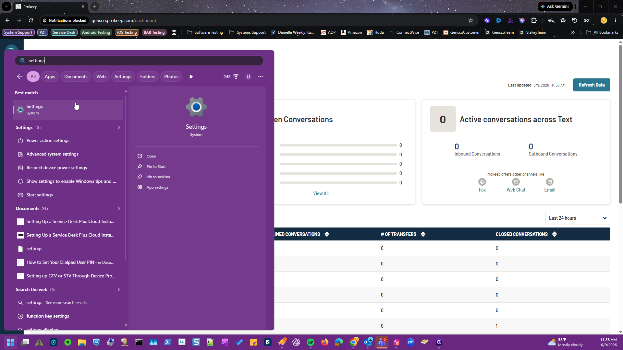Select the Web search filter tab

pyautogui.click(x=101, y=76)
